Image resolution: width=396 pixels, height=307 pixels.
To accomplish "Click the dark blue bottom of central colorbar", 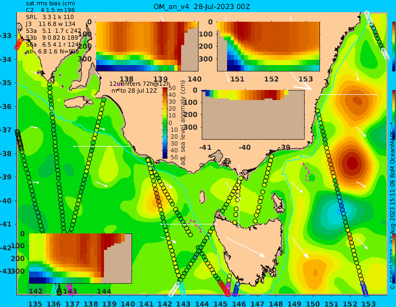I will 165,157.
